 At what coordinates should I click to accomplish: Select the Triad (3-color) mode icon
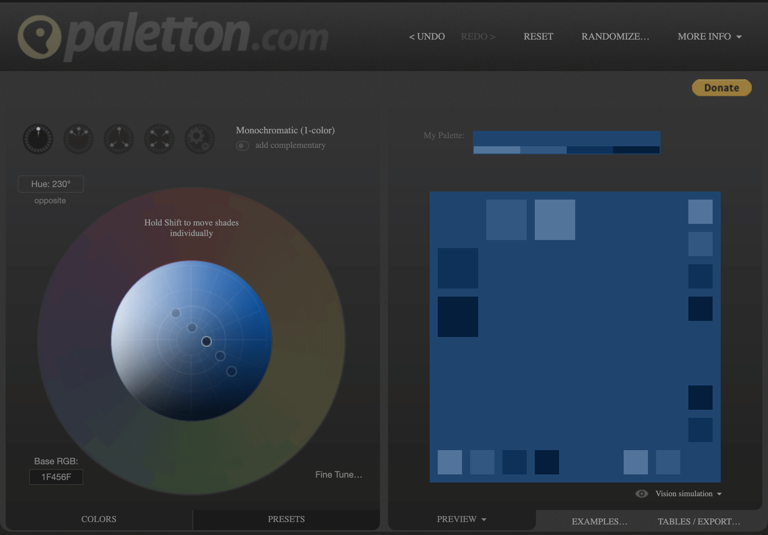pos(119,139)
